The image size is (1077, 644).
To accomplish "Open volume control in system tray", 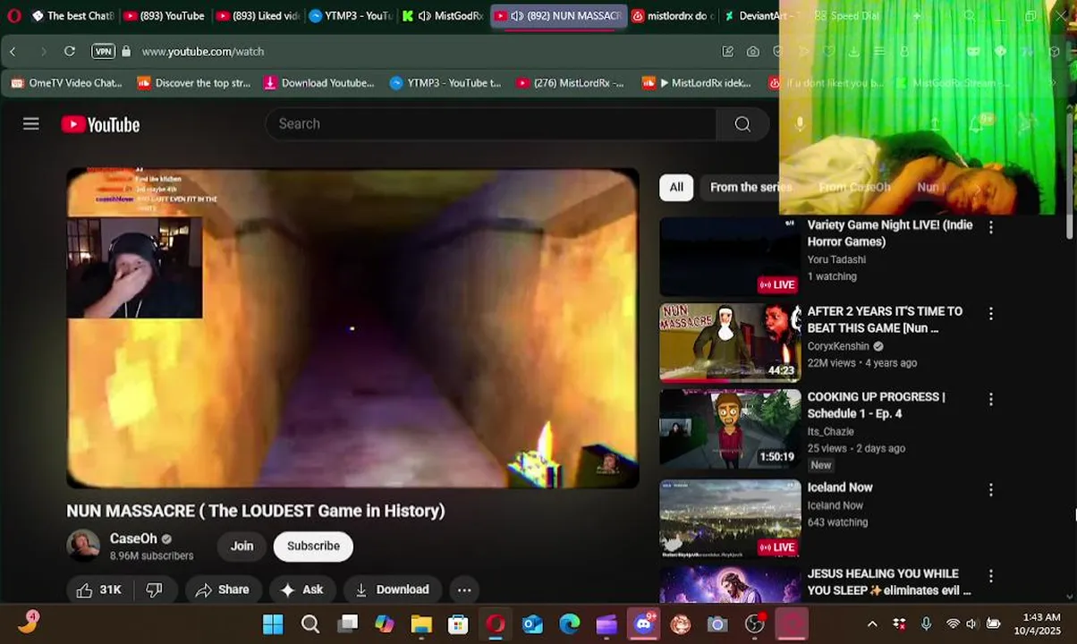I will point(971,623).
